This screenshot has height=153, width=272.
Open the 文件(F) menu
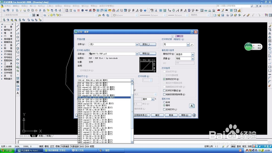(7, 6)
